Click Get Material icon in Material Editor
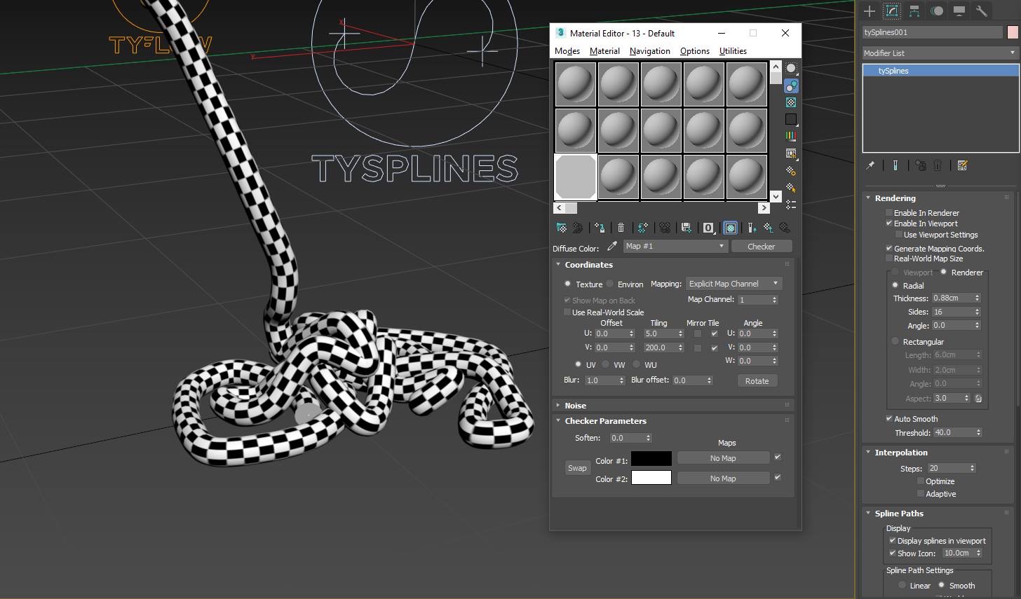The image size is (1021, 599). click(x=561, y=228)
